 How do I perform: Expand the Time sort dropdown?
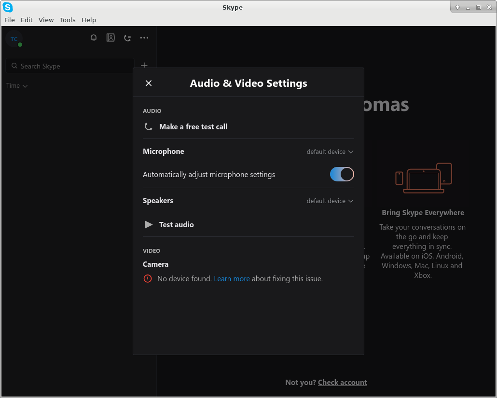(x=17, y=85)
